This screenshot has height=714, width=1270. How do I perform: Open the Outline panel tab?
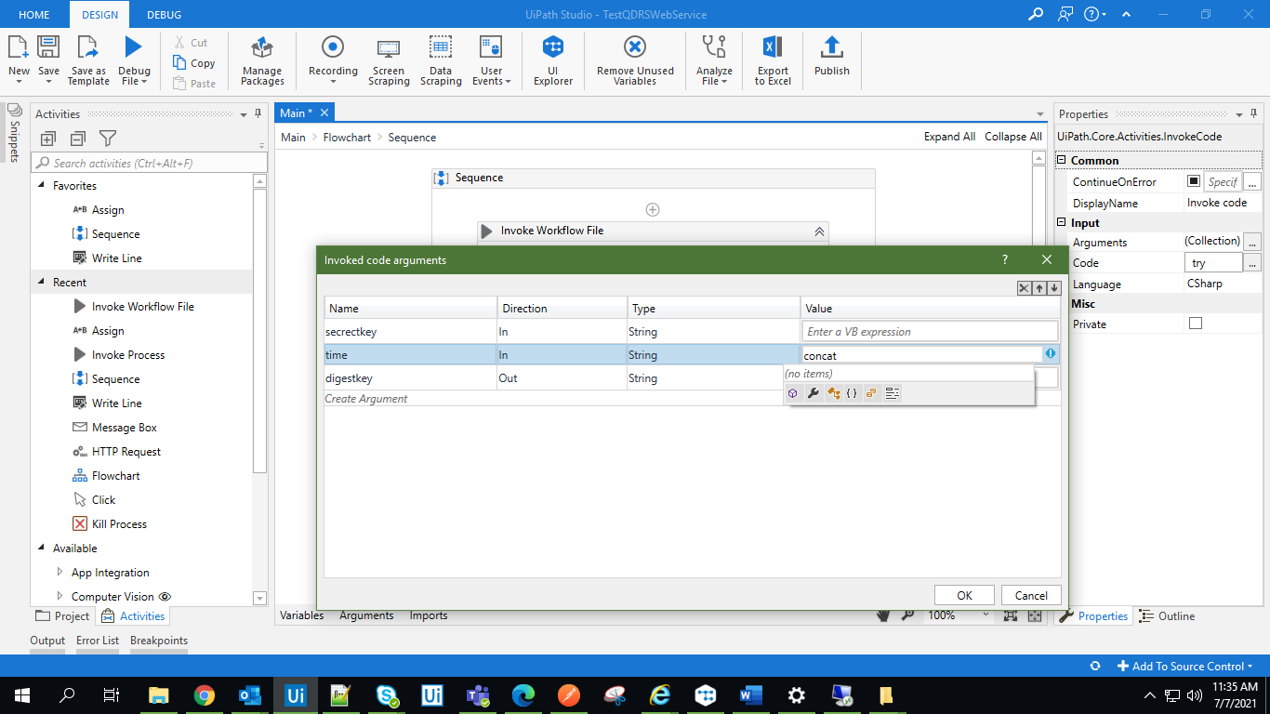coord(1168,616)
